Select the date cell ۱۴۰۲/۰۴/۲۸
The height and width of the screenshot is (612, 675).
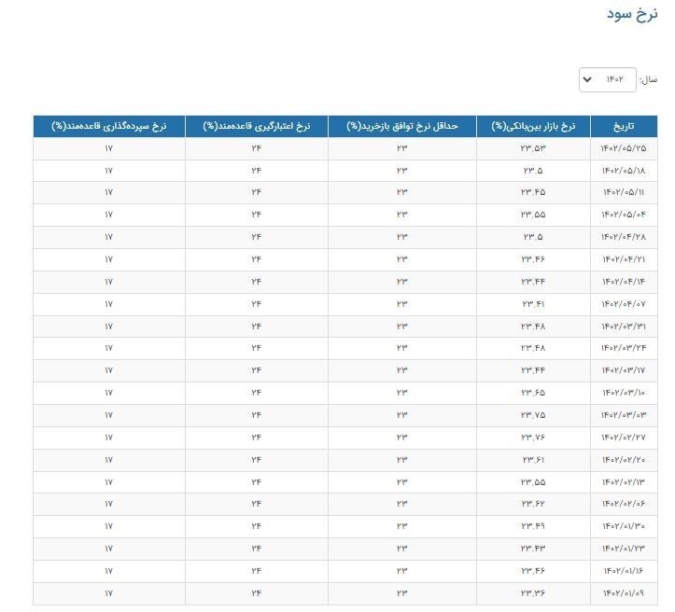(x=623, y=237)
